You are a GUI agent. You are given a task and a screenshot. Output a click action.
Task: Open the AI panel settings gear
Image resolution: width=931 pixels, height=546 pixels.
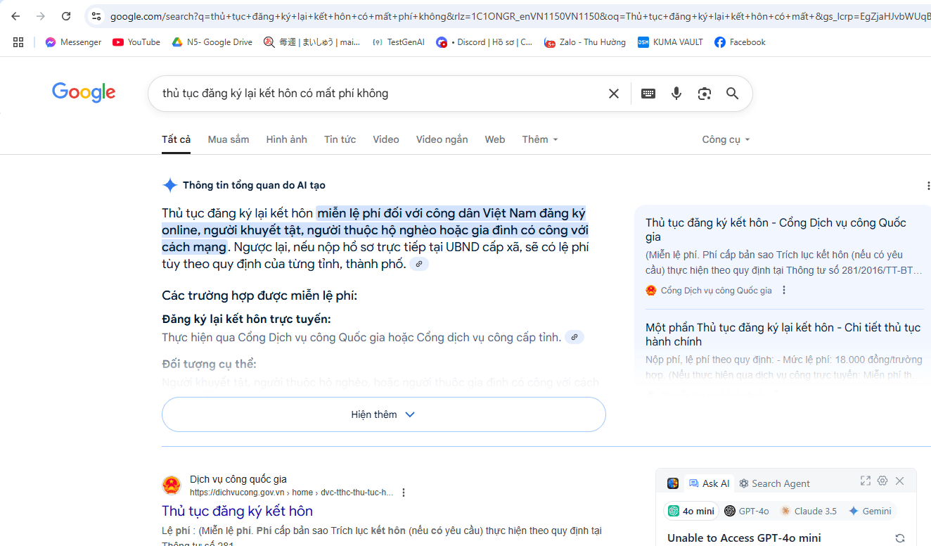point(882,481)
